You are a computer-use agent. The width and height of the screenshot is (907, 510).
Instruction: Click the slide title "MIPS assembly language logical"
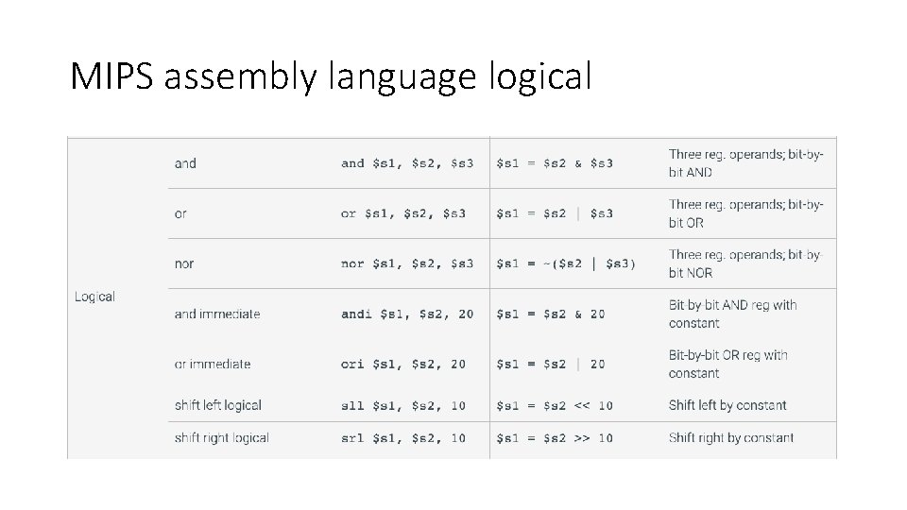[331, 76]
